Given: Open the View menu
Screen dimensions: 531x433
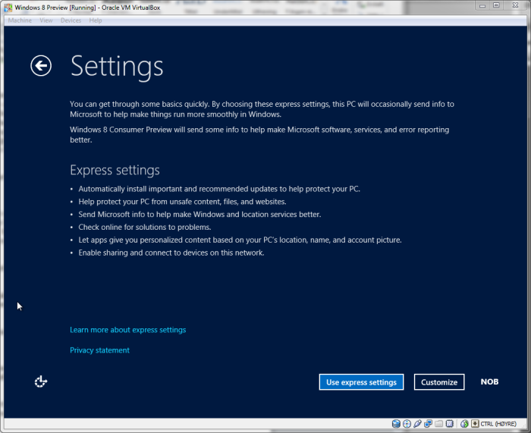Looking at the screenshot, I should point(46,20).
